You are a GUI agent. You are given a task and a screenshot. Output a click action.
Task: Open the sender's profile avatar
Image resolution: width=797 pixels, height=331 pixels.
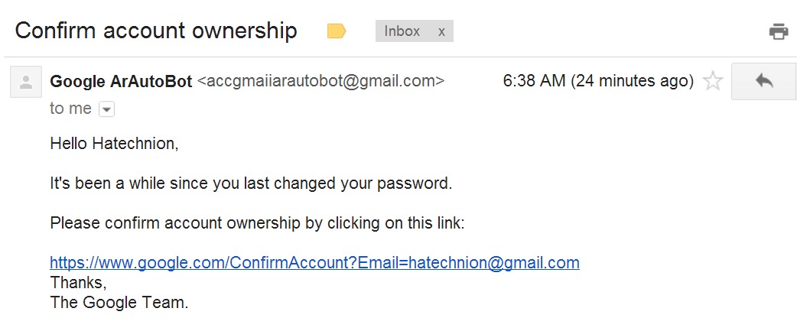click(25, 83)
